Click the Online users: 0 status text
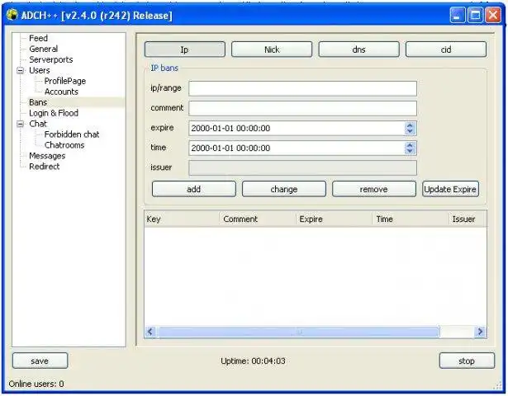The width and height of the screenshot is (508, 396). pos(36,384)
